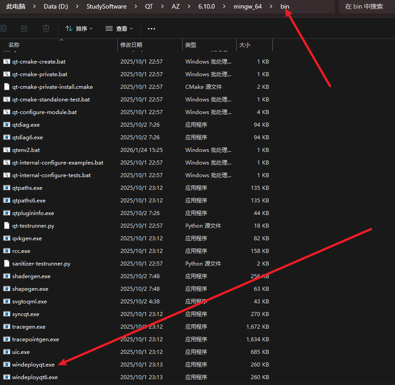Screen dimensions: 395x385
Task: Select the qtpaths.exe file icon
Action: 7,188
